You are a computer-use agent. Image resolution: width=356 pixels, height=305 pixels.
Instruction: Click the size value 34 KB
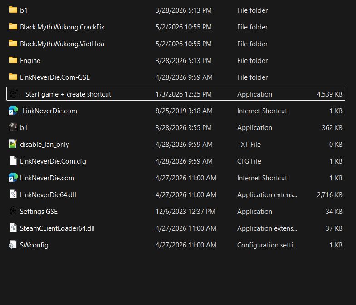[x=334, y=212]
